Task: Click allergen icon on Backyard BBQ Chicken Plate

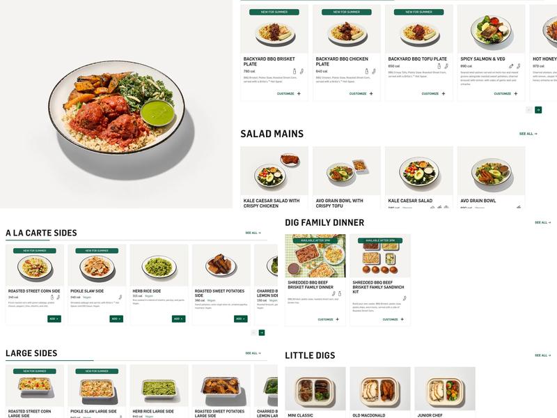Action: [366, 72]
